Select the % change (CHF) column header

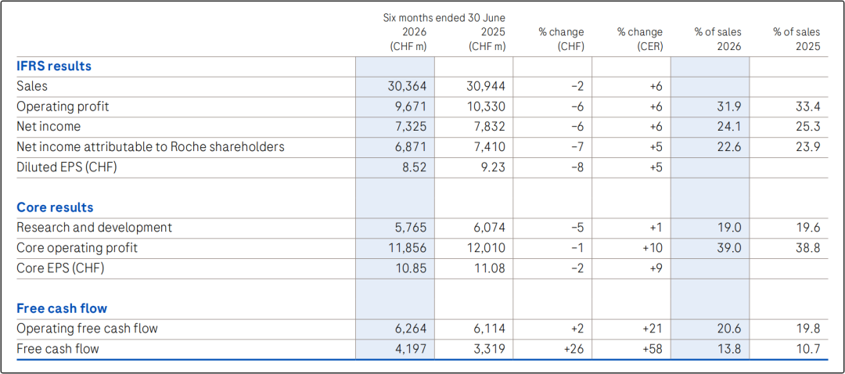pos(562,39)
